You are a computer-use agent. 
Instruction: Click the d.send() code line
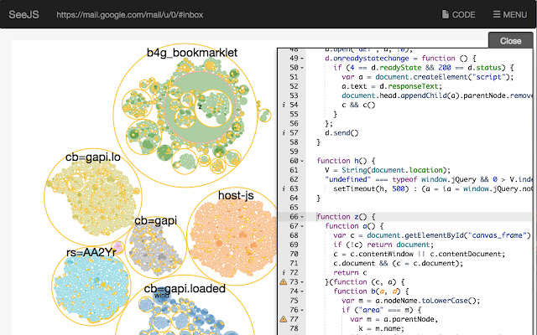click(341, 133)
